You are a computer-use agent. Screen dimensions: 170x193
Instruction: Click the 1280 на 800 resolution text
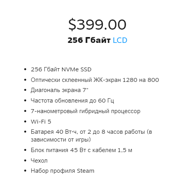(x=141, y=80)
